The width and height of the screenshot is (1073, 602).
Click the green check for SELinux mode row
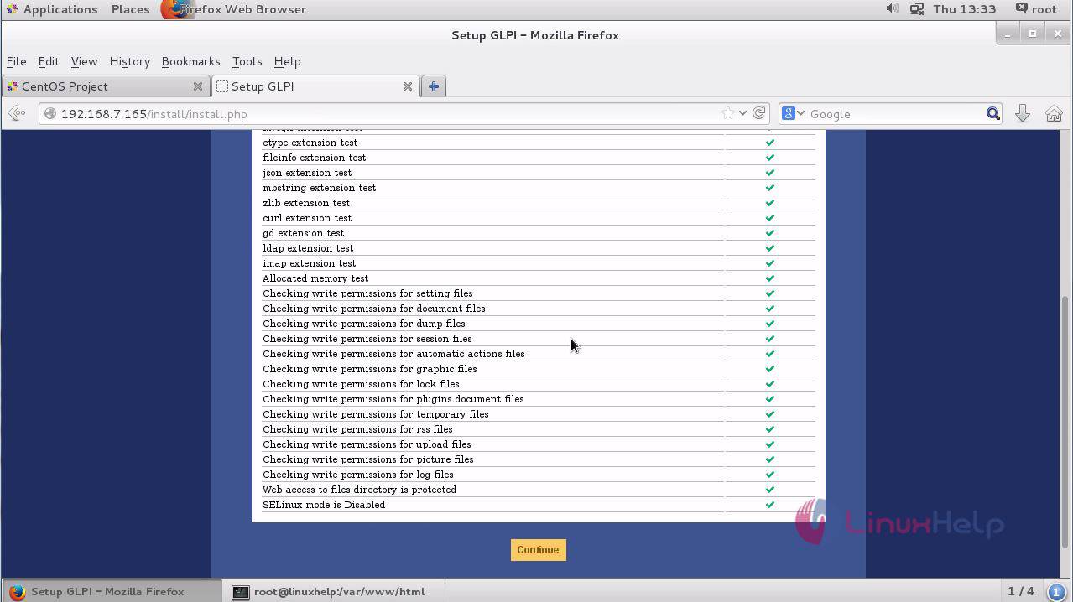click(x=769, y=505)
